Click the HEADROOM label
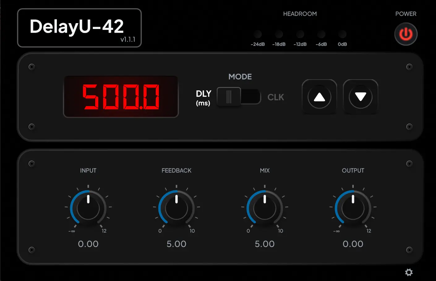Screen dimensions: 436x281 pos(300,14)
